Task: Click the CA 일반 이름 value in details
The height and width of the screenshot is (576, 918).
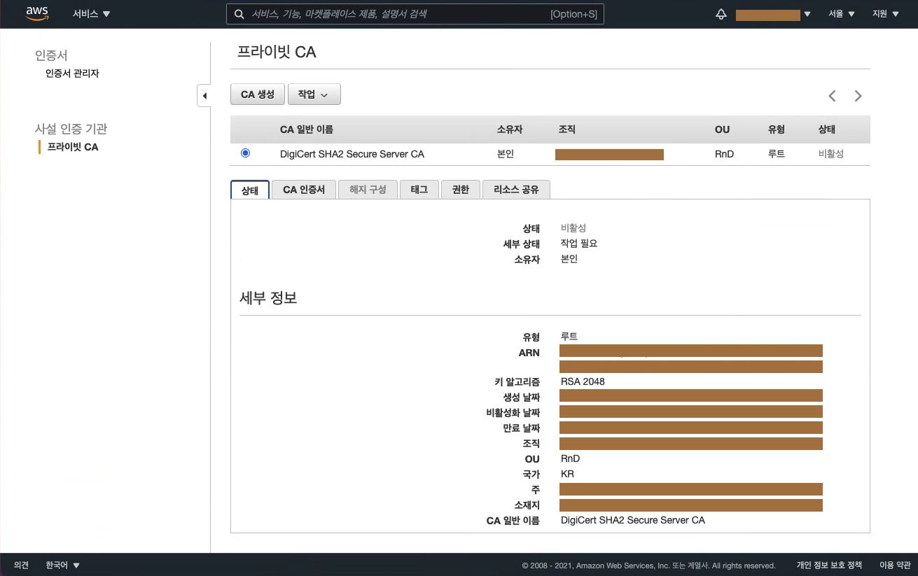Action: click(x=633, y=520)
